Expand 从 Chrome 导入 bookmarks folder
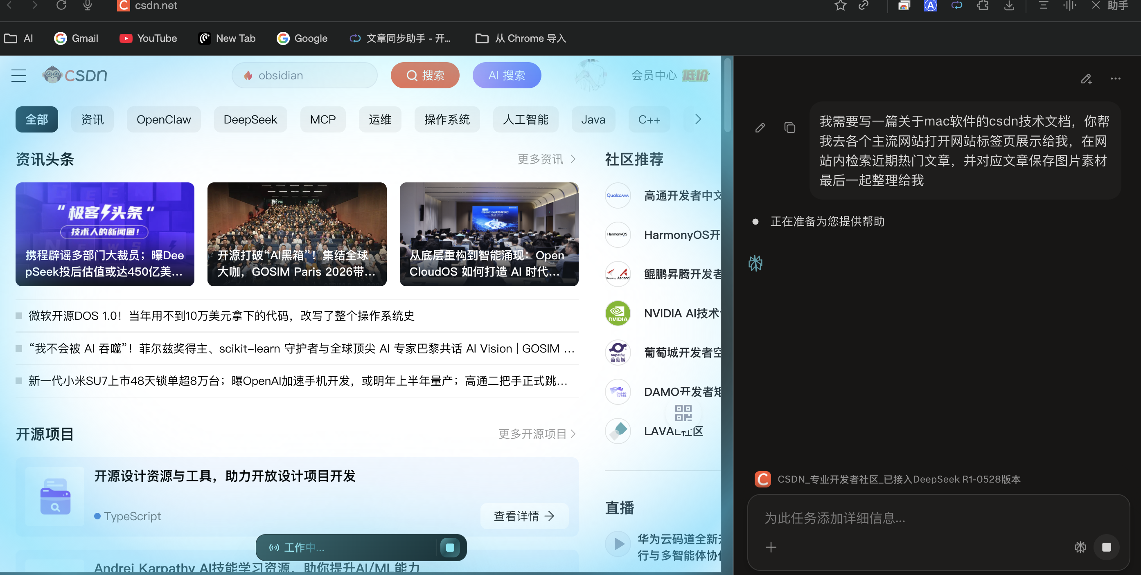 pos(521,38)
